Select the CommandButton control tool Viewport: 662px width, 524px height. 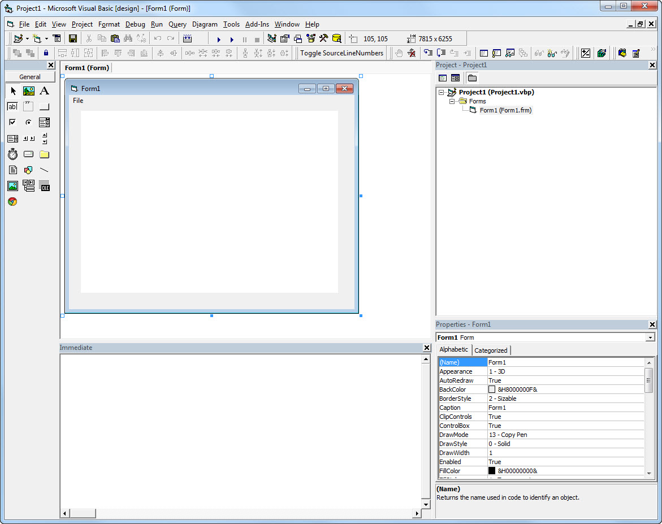tap(44, 106)
